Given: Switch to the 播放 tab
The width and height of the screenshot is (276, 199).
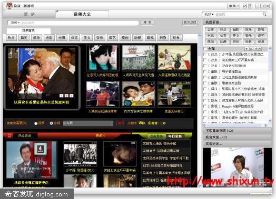Looking at the screenshot, I should tap(29, 14).
